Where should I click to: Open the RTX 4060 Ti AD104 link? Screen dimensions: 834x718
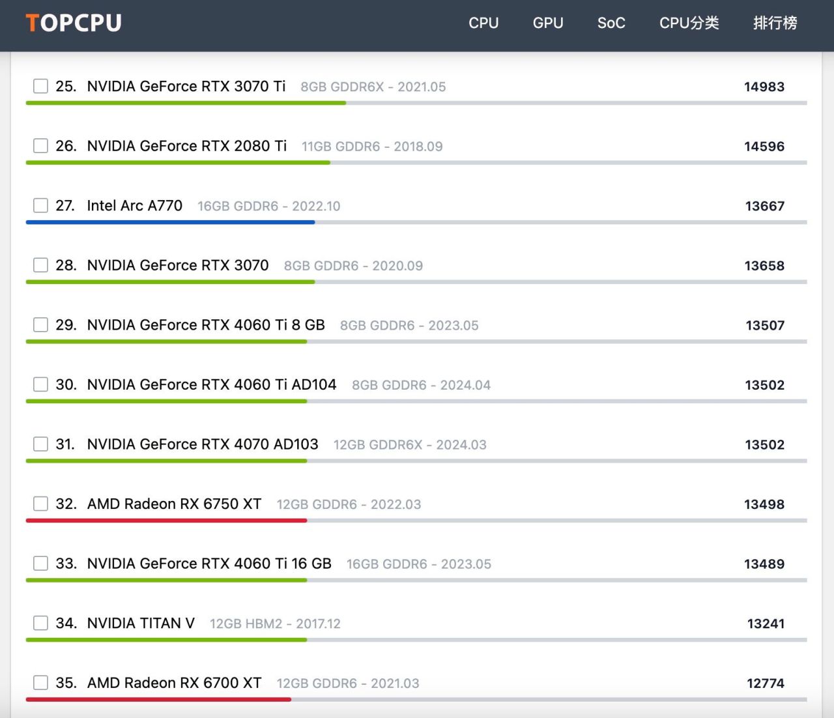[x=212, y=384]
